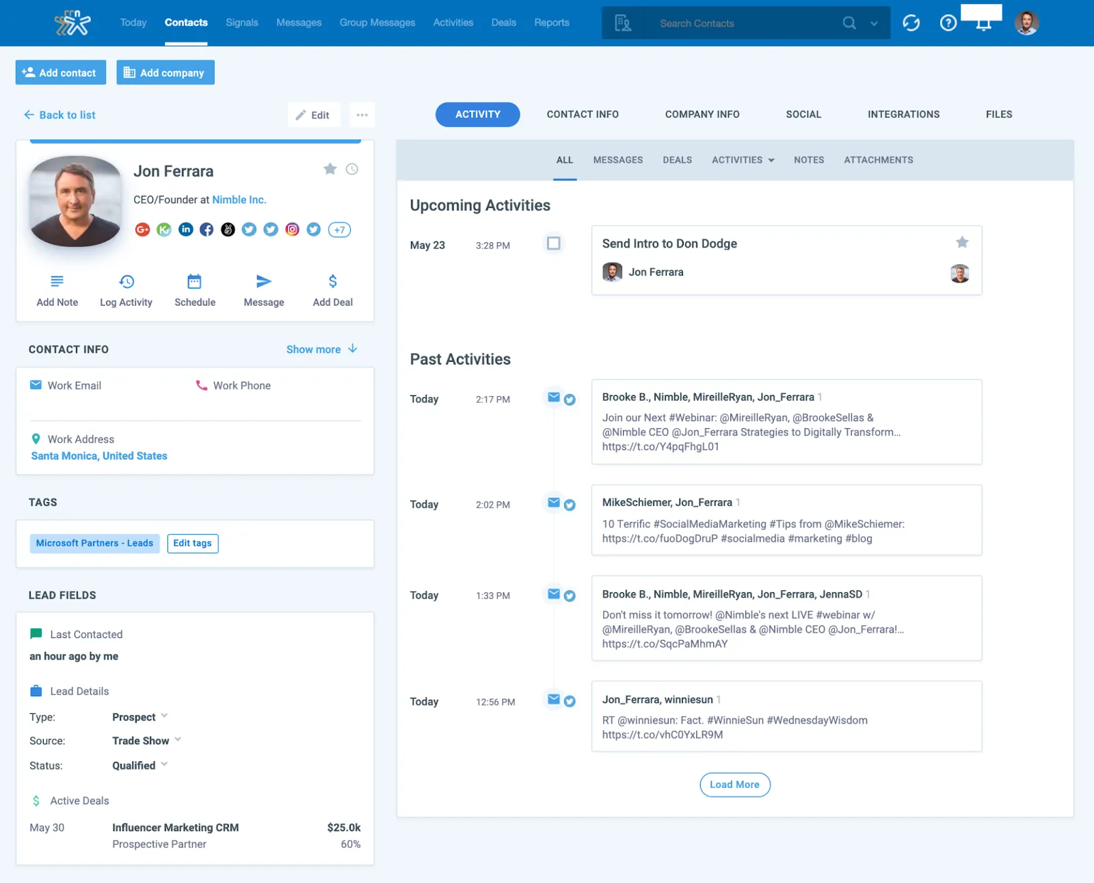Show the +7 additional social profiles
Screen dimensions: 1094x883
click(340, 230)
